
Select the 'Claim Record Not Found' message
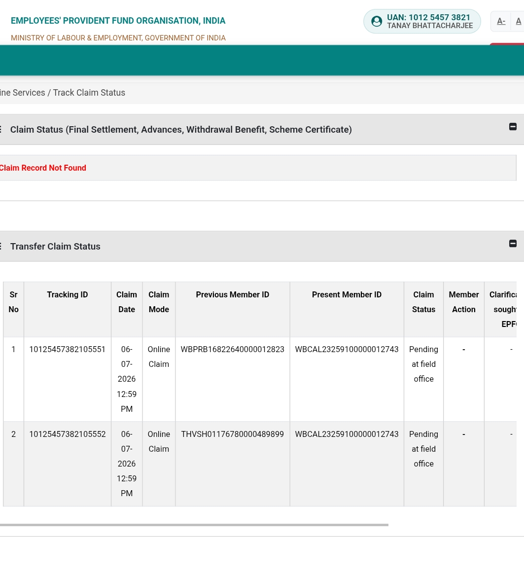coord(42,168)
